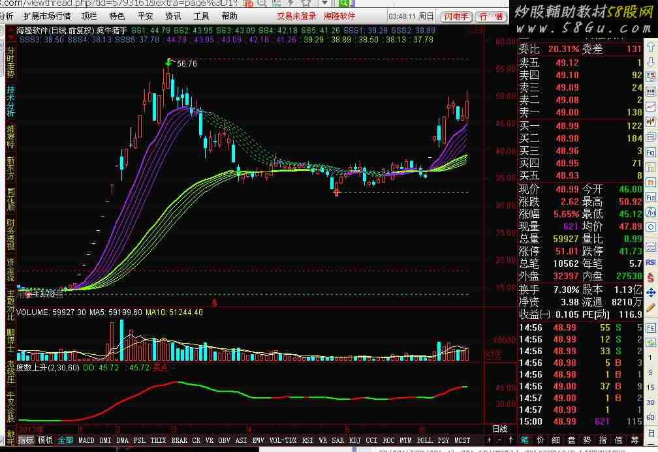Select the DMI indicator
Screen dimensions: 658x452
point(105,440)
